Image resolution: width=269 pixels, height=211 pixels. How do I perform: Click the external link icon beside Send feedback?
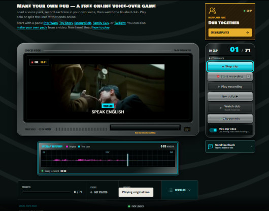click(x=251, y=146)
